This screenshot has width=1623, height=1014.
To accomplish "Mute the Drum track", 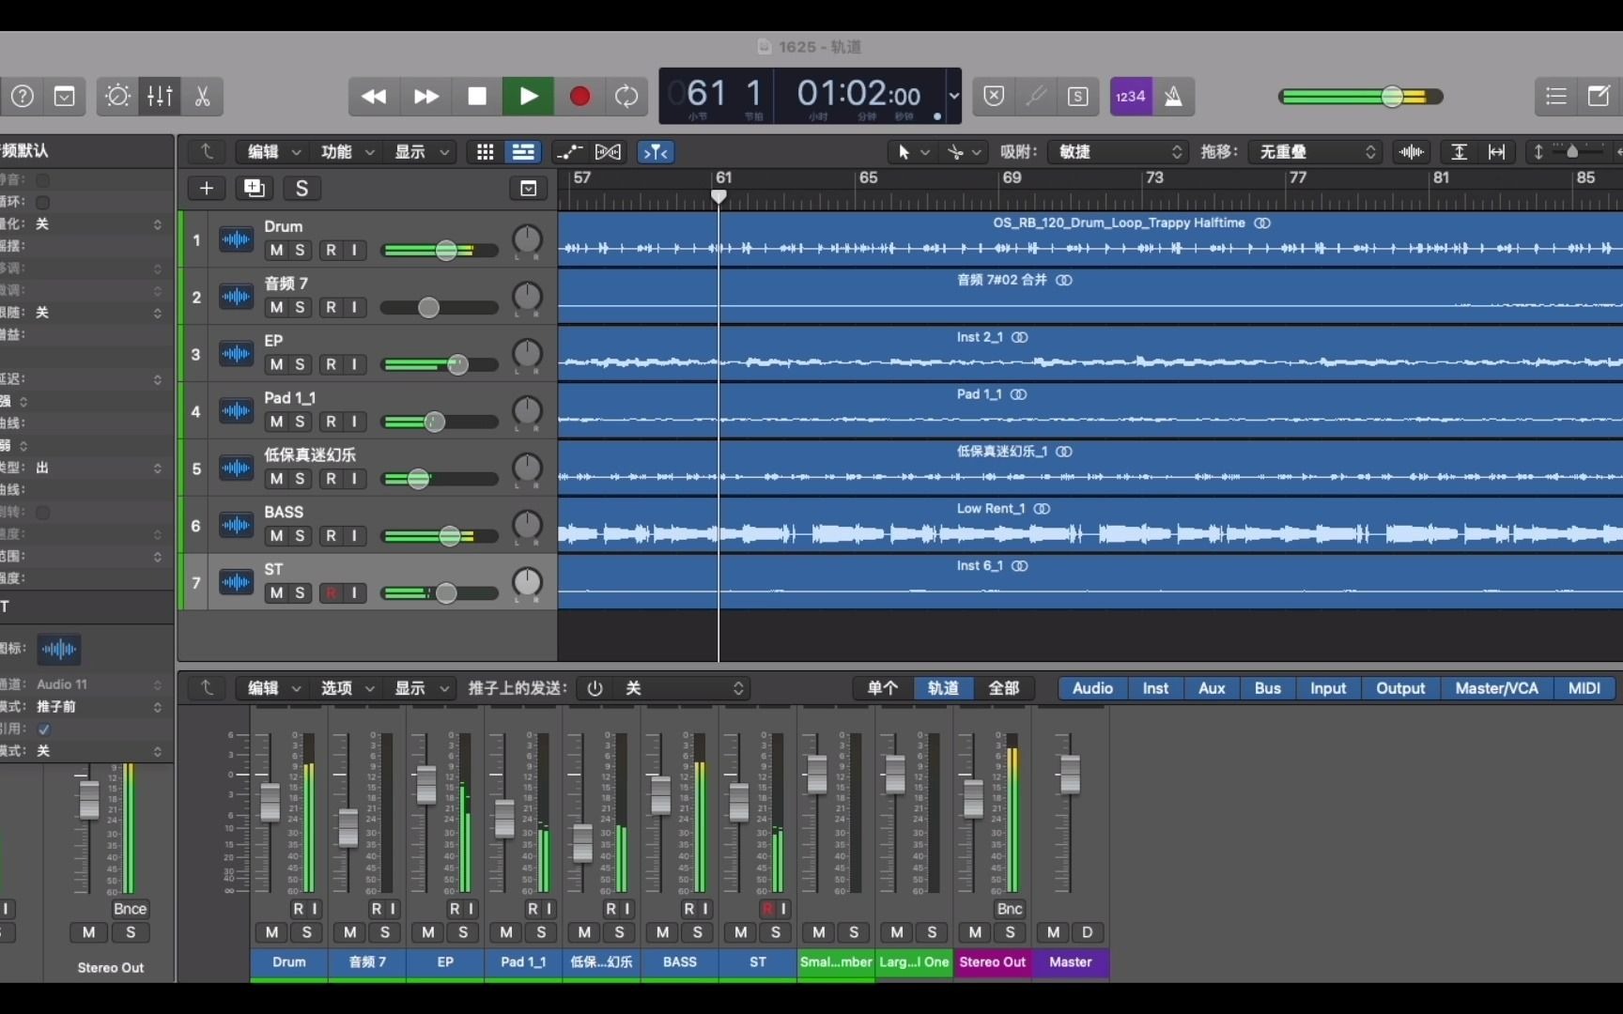I will pyautogui.click(x=276, y=251).
